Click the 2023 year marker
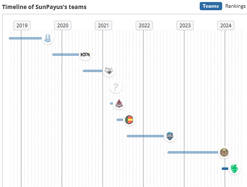Screen dimensions: 247x187 185,25
